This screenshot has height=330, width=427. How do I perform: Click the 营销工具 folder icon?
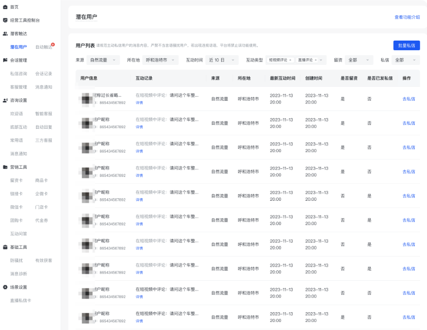pyautogui.click(x=5, y=167)
